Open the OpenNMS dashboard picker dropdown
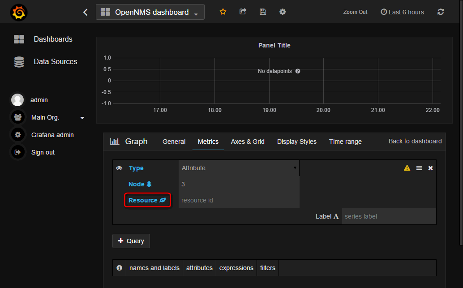Image resolution: width=463 pixels, height=288 pixels. pyautogui.click(x=150, y=12)
